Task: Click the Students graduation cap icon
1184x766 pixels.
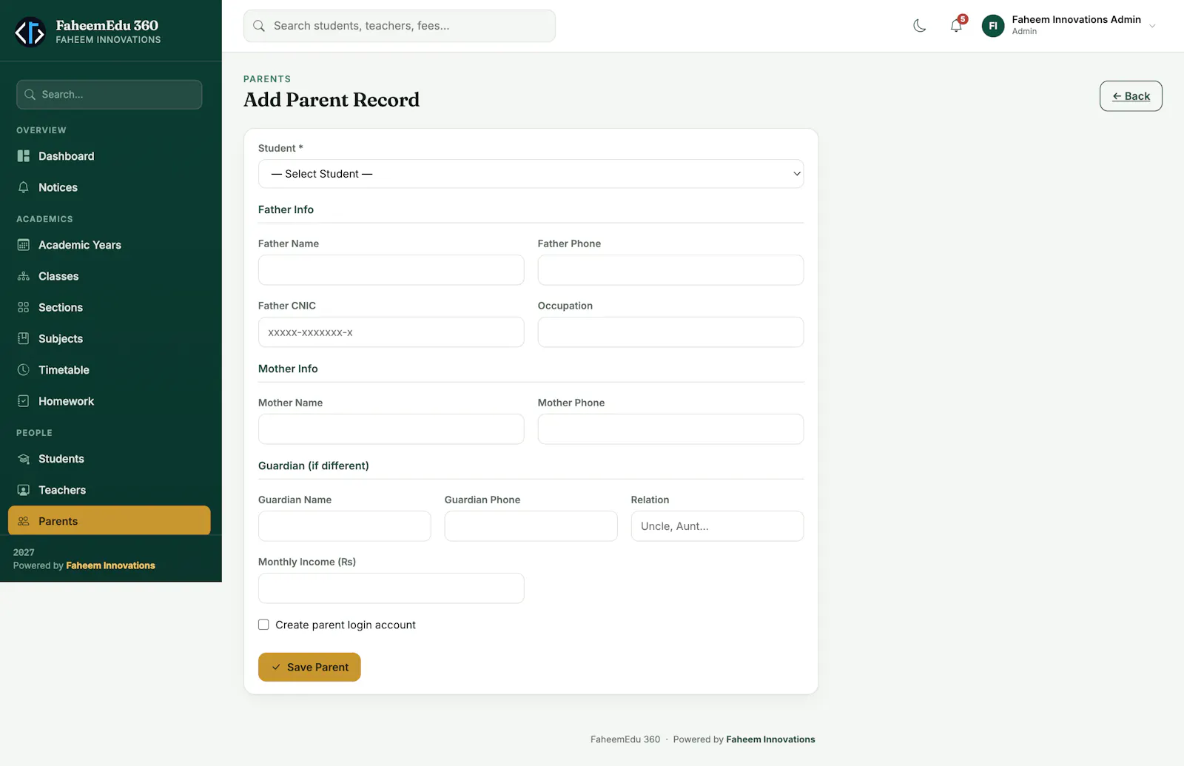Action: pos(24,459)
